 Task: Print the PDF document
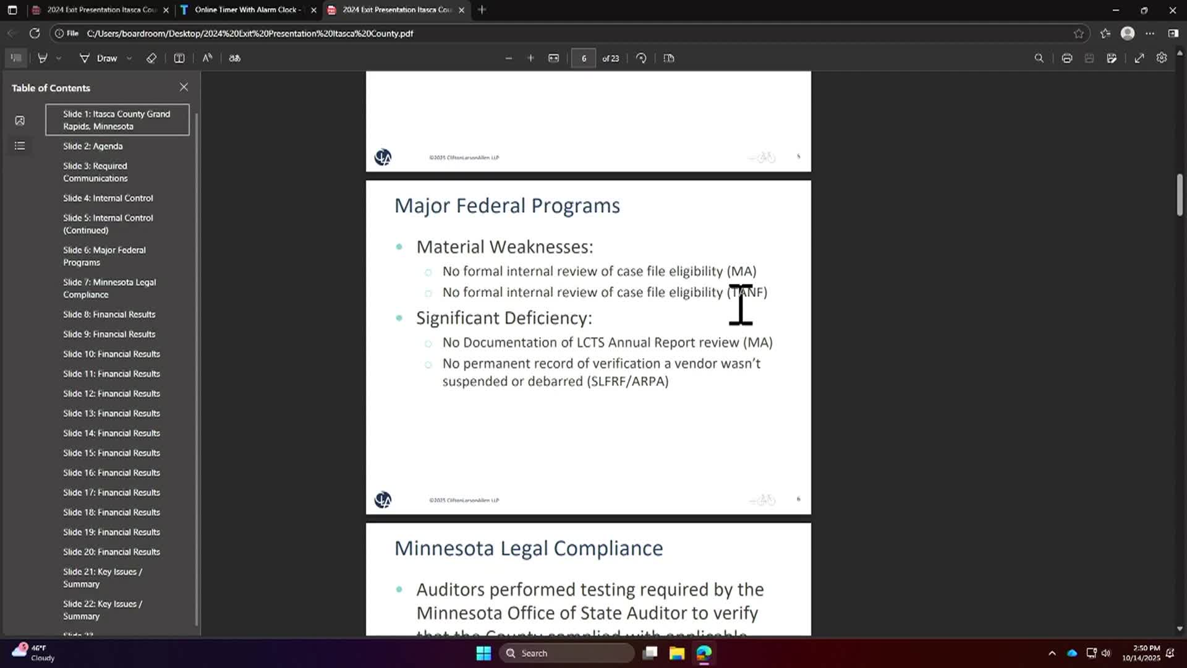pyautogui.click(x=1067, y=58)
